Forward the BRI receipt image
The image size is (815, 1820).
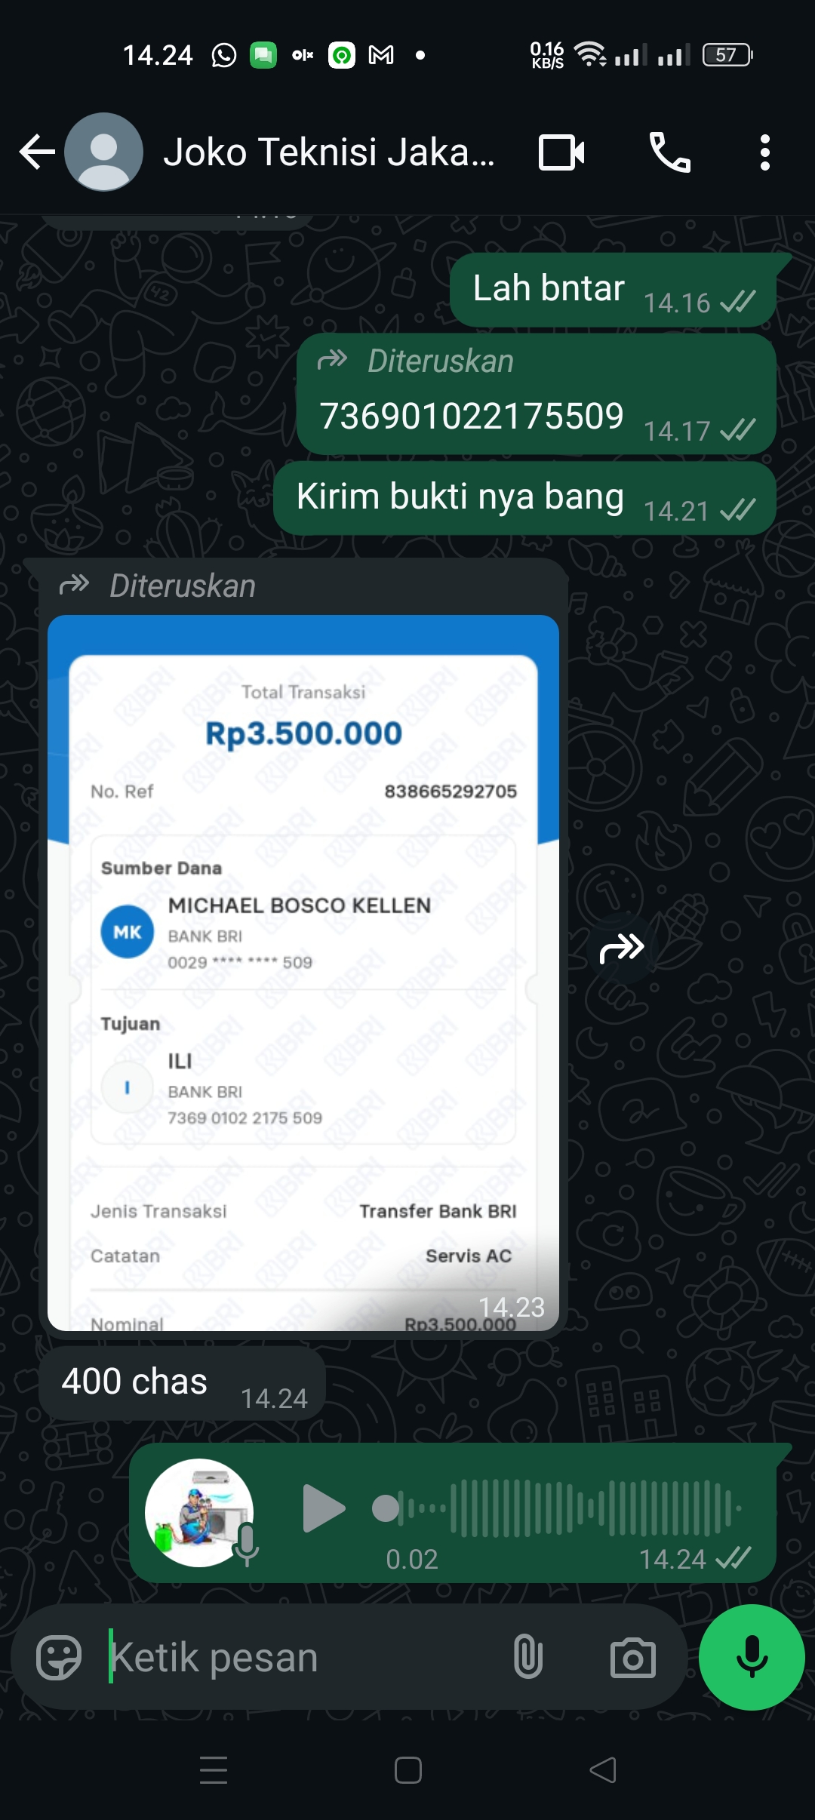point(622,948)
